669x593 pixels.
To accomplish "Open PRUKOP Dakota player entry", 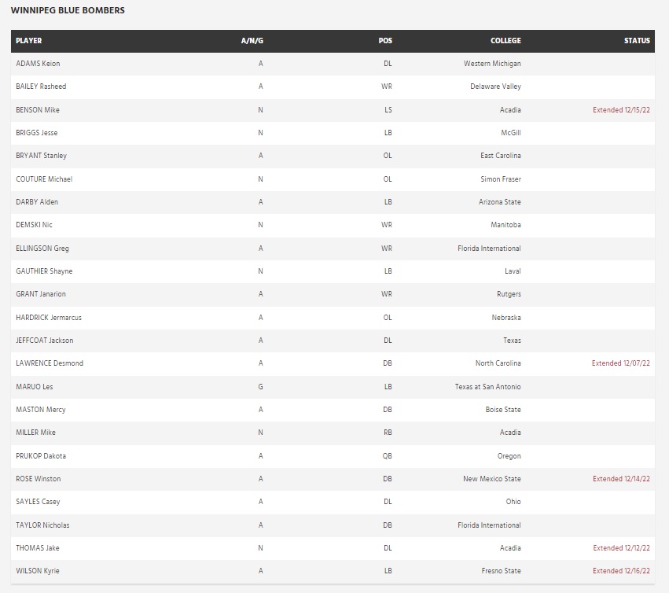I will (41, 456).
